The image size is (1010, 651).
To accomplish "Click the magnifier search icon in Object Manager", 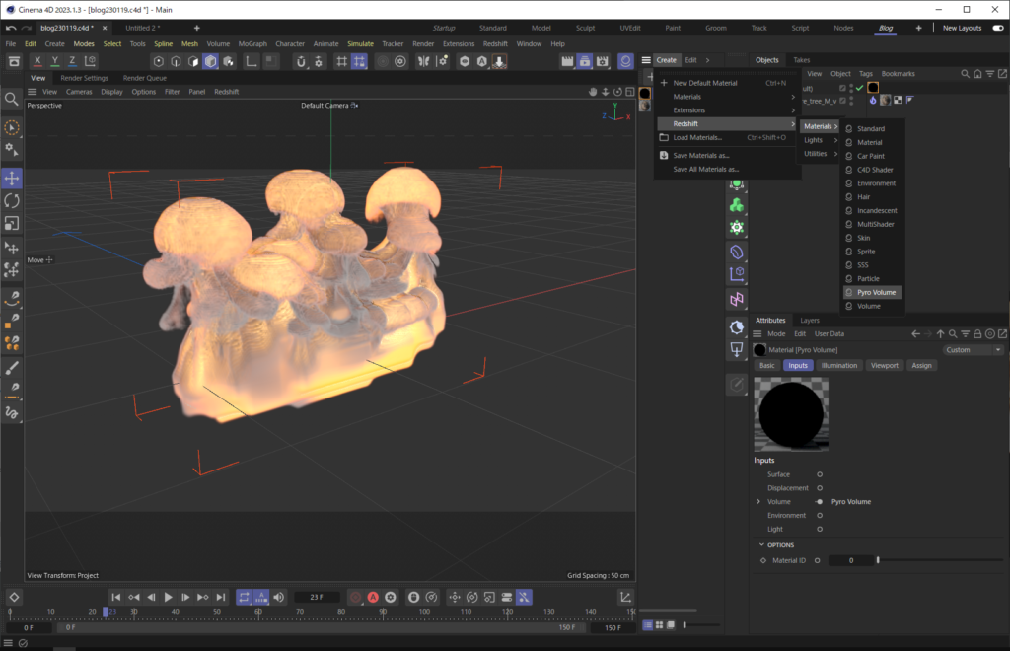I will click(x=965, y=73).
